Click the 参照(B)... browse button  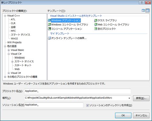(141, 98)
